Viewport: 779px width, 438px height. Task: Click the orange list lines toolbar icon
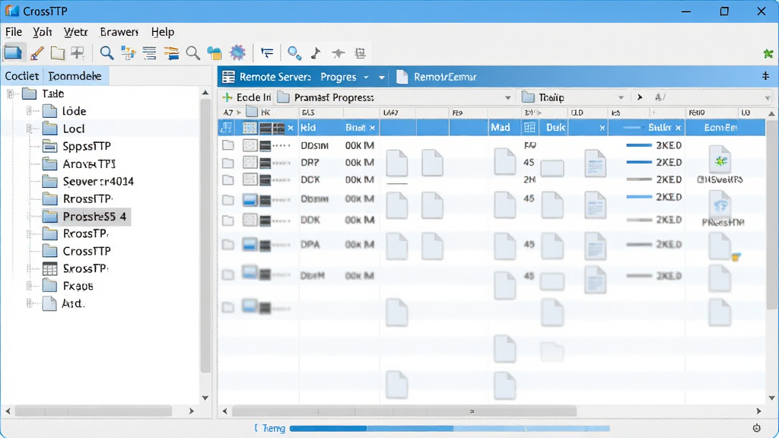[x=171, y=52]
